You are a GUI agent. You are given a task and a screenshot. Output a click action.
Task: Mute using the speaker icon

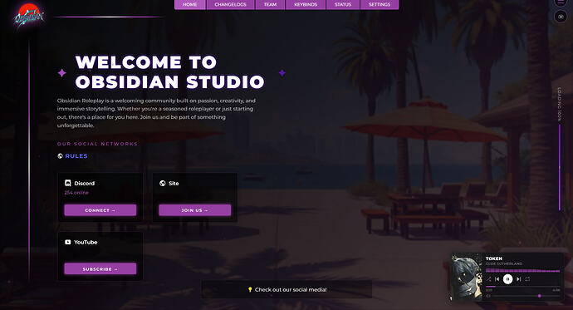point(487,296)
